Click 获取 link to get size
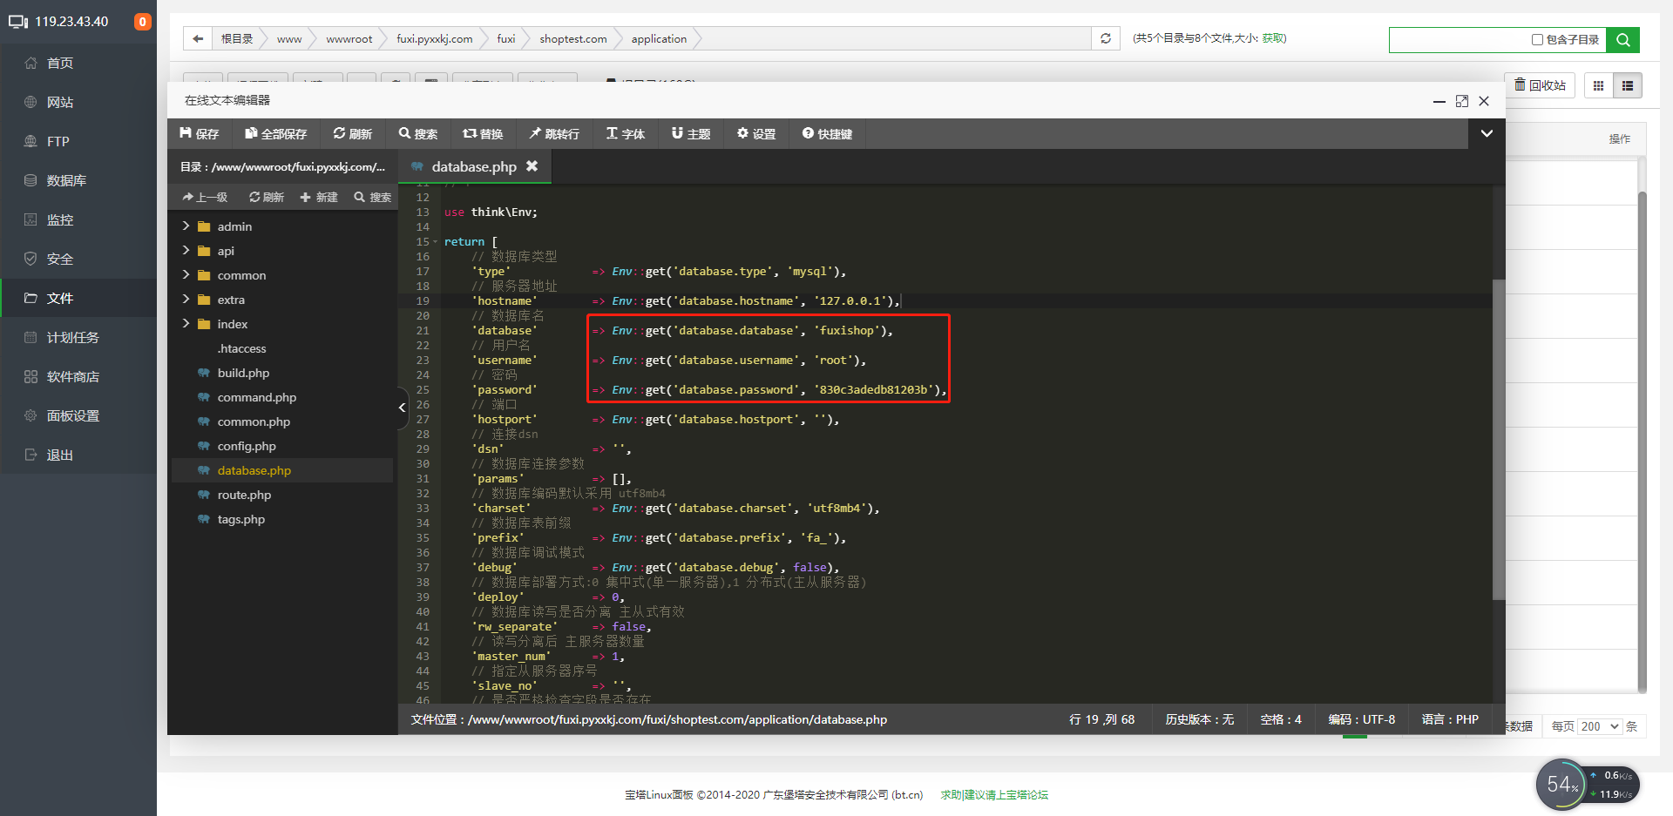The width and height of the screenshot is (1673, 816). 1273,38
